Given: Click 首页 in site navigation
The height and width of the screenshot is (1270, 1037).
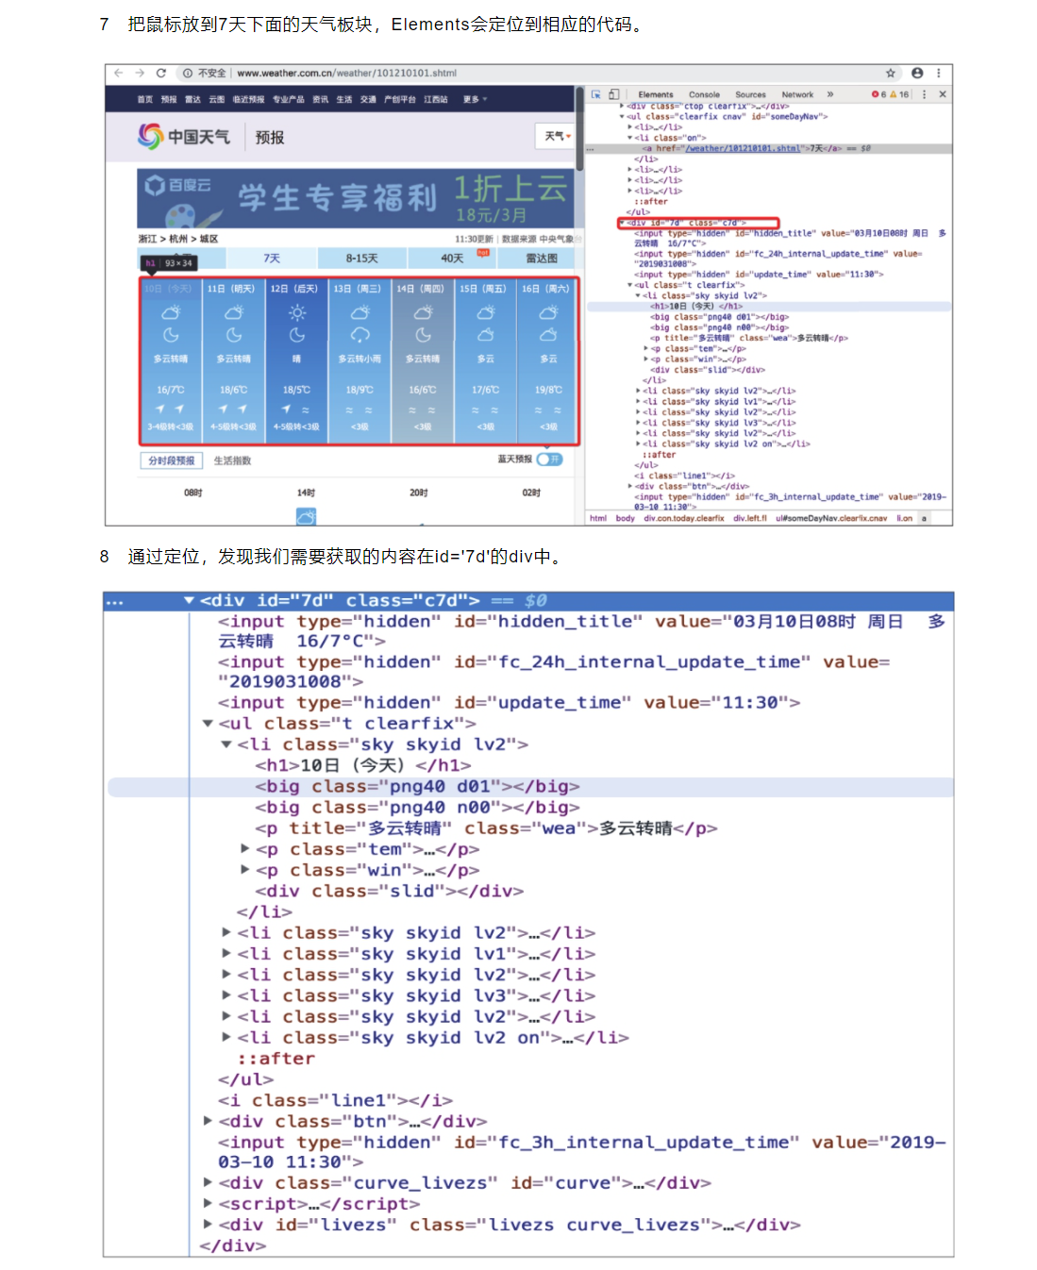Looking at the screenshot, I should click(x=144, y=99).
